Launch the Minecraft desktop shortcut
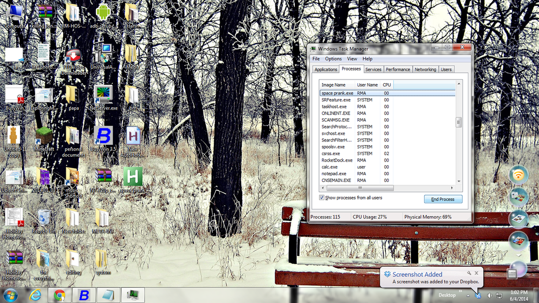 [x=44, y=139]
